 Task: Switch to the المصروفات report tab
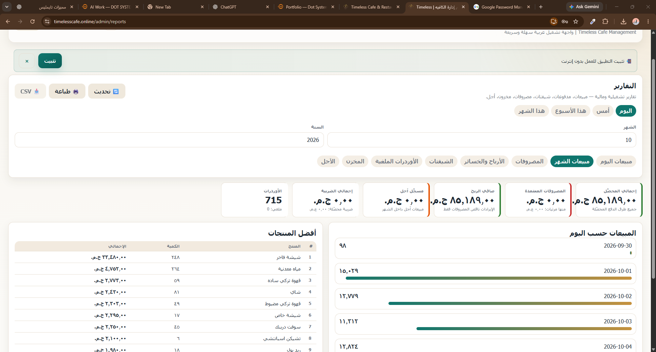click(529, 161)
